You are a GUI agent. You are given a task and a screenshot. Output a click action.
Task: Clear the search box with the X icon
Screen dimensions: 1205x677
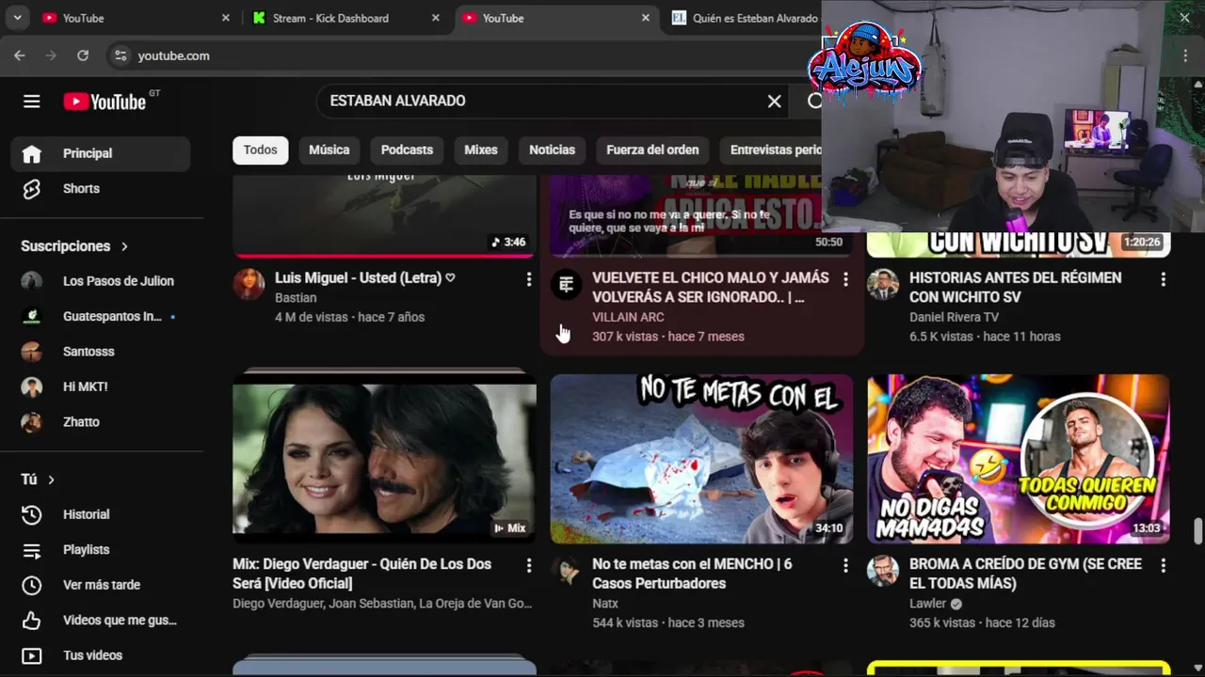pyautogui.click(x=774, y=101)
